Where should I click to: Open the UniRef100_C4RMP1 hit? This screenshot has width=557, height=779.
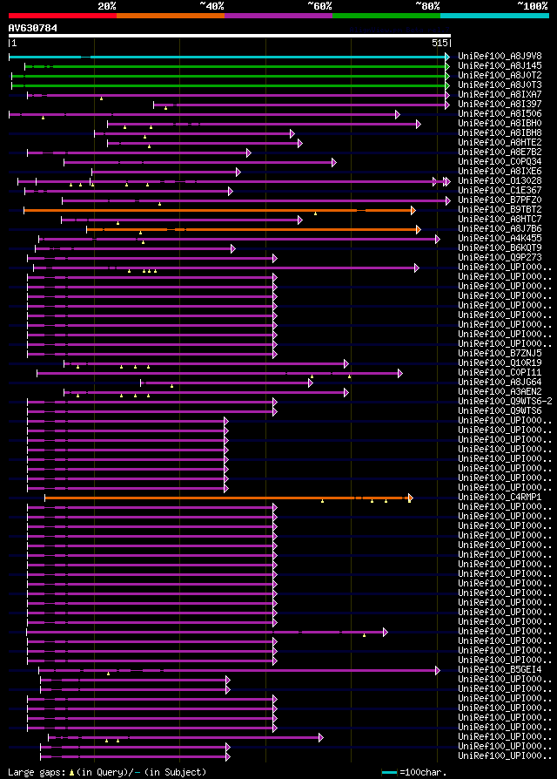(x=500, y=498)
